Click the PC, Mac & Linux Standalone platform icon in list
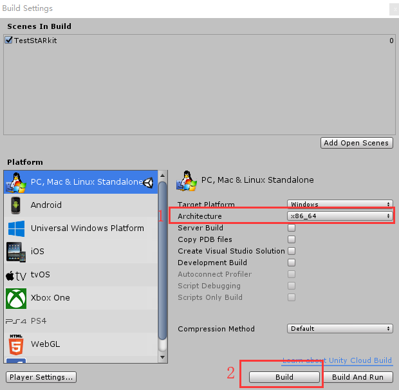The image size is (399, 390). point(16,182)
